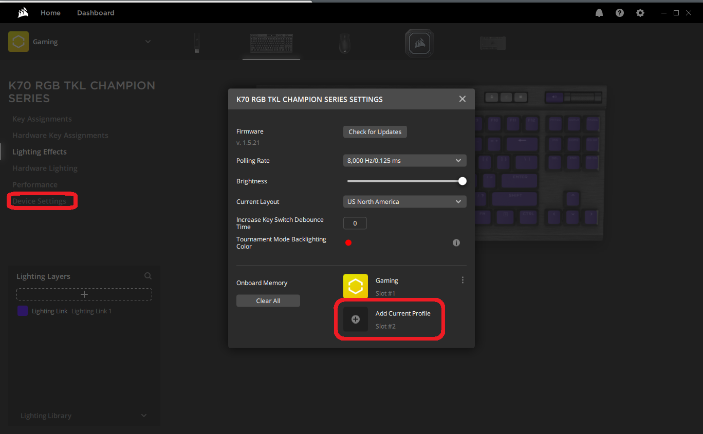
Task: Open the notifications bell icon
Action: point(599,13)
